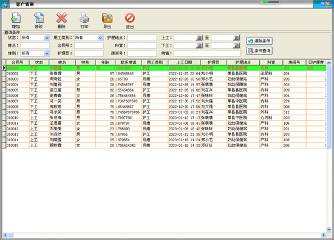This screenshot has width=334, height=240.
Task: Select contract number 010015 cell
Action: pyautogui.click(x=18, y=145)
